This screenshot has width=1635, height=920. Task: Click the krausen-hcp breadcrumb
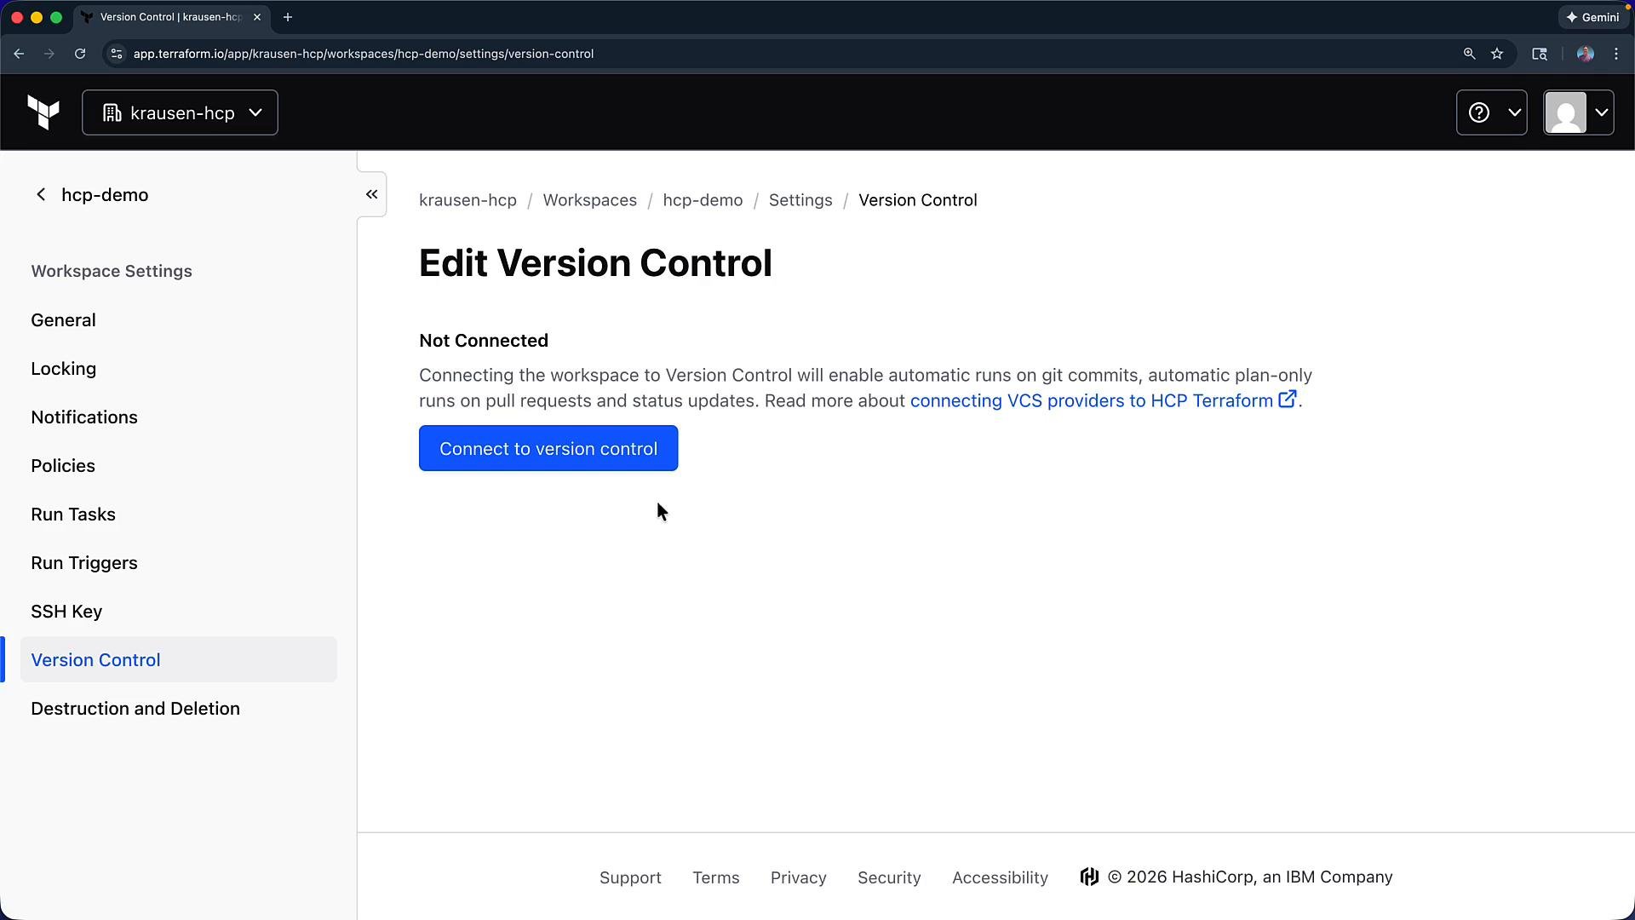click(468, 200)
